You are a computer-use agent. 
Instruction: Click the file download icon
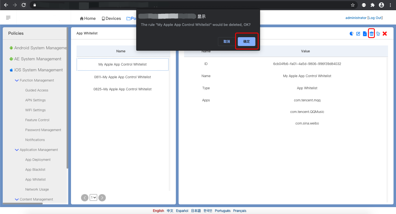365,34
